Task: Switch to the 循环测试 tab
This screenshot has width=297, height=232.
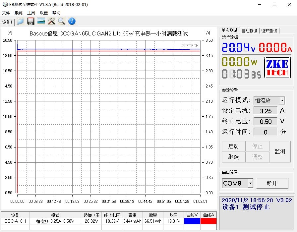Action: click(x=269, y=30)
